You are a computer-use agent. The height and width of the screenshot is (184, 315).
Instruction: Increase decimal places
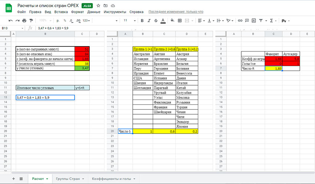tap(78, 21)
